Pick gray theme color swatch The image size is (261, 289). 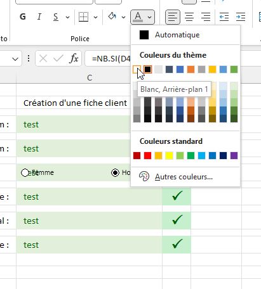pos(201,69)
